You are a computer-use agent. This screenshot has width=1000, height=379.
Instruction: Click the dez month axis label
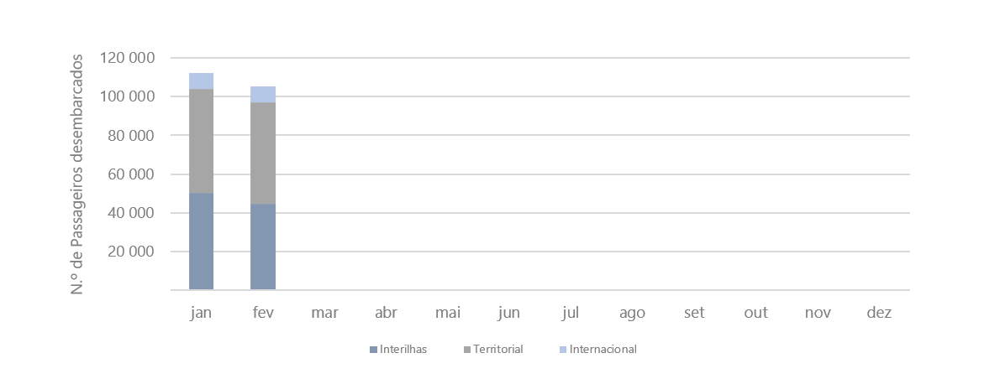(x=878, y=313)
